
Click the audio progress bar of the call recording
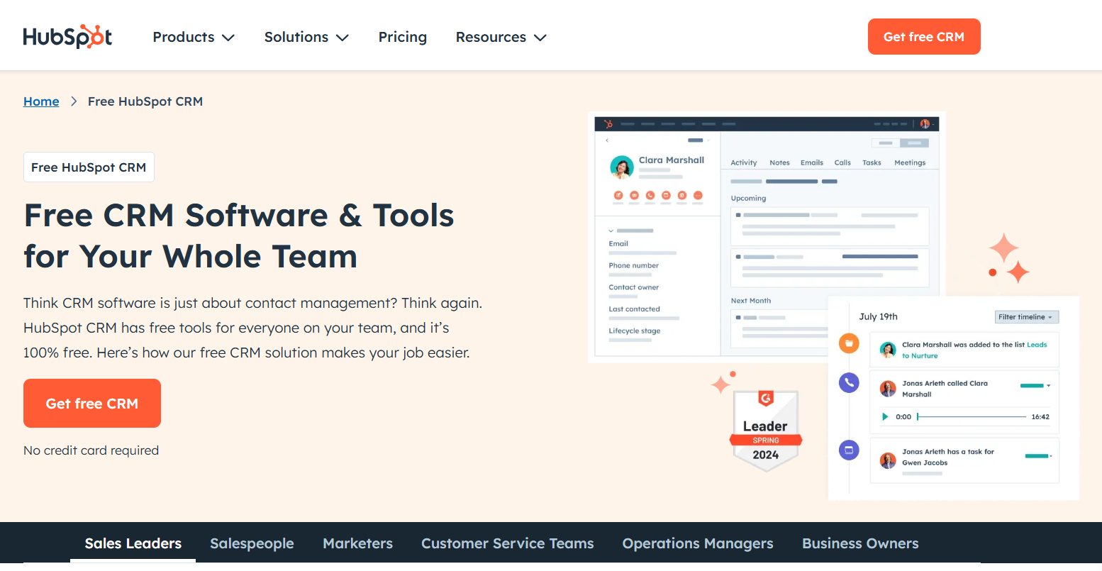point(972,416)
